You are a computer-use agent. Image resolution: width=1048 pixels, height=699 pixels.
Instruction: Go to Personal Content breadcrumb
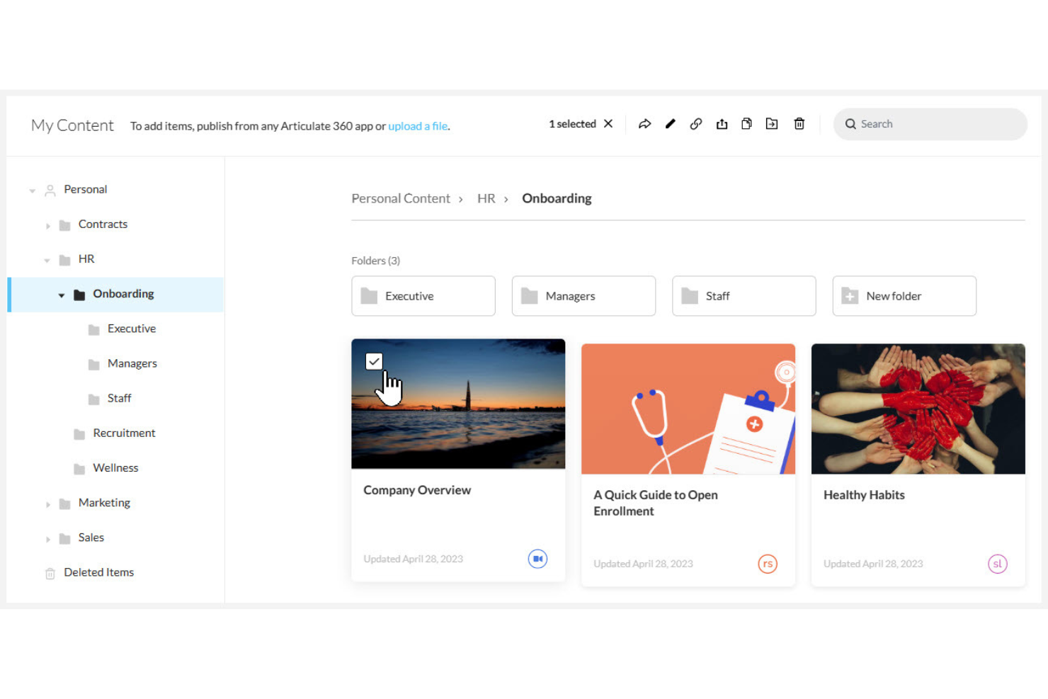coord(401,199)
